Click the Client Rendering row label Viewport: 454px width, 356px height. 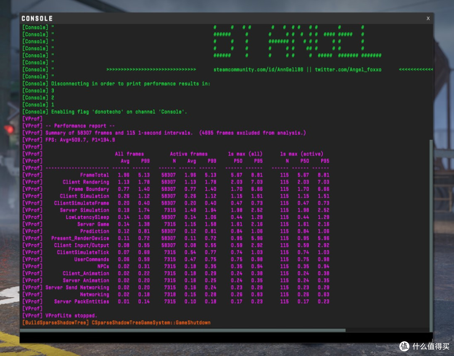[86, 182]
